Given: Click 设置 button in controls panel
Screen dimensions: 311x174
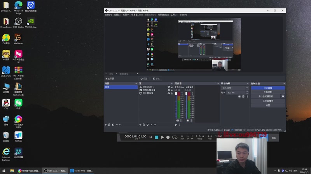Looking at the screenshot, I should point(268,105).
